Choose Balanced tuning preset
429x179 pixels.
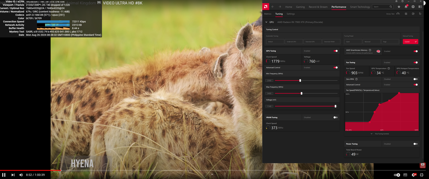pos(372,42)
